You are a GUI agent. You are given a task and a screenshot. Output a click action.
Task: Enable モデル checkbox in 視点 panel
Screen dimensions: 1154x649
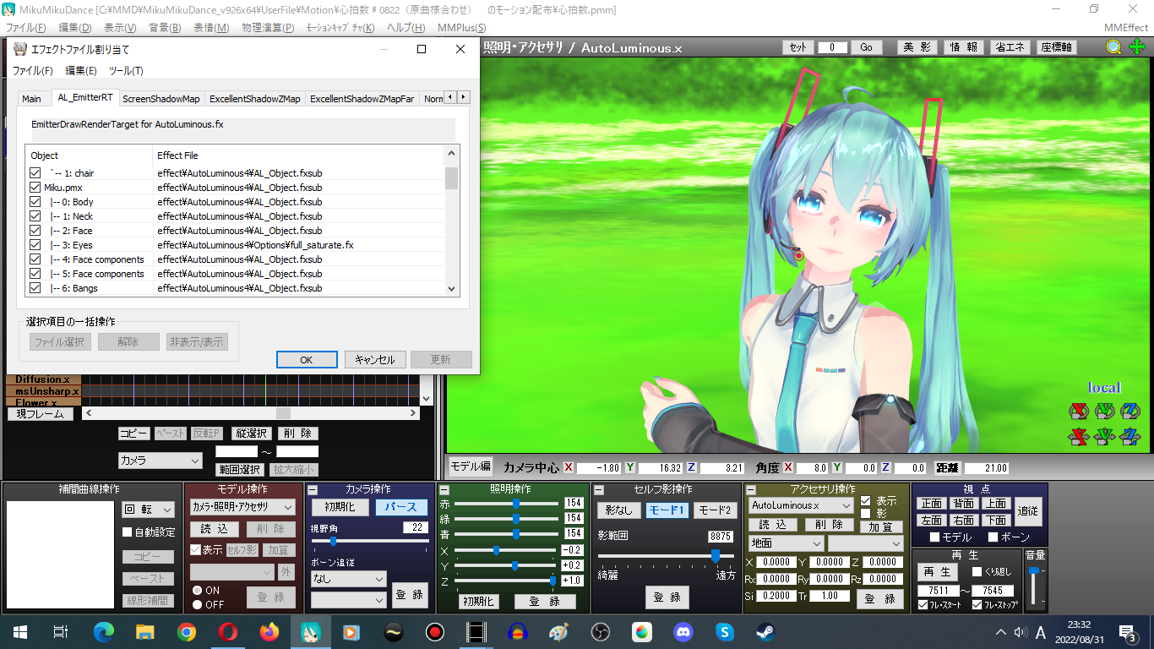tap(935, 537)
